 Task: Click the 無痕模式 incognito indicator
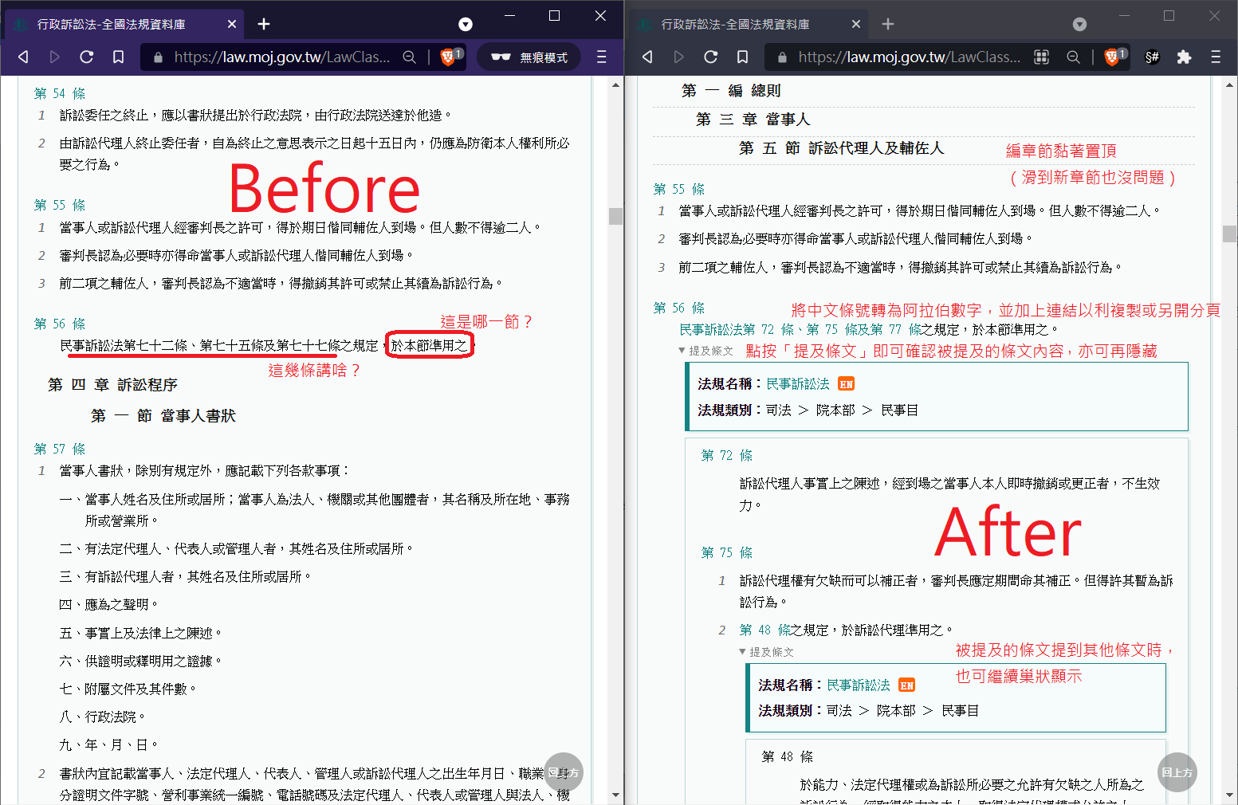(529, 57)
